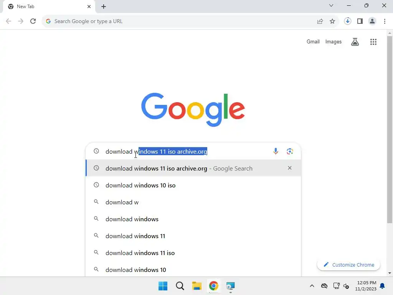Reload the page with the refresh icon
393x295 pixels.
point(33,22)
